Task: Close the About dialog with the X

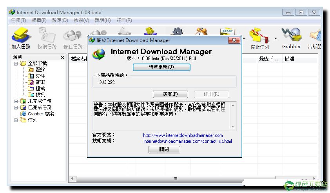Action: click(x=234, y=40)
